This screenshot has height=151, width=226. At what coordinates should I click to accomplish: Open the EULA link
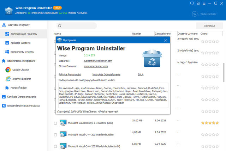pyautogui.click(x=141, y=74)
